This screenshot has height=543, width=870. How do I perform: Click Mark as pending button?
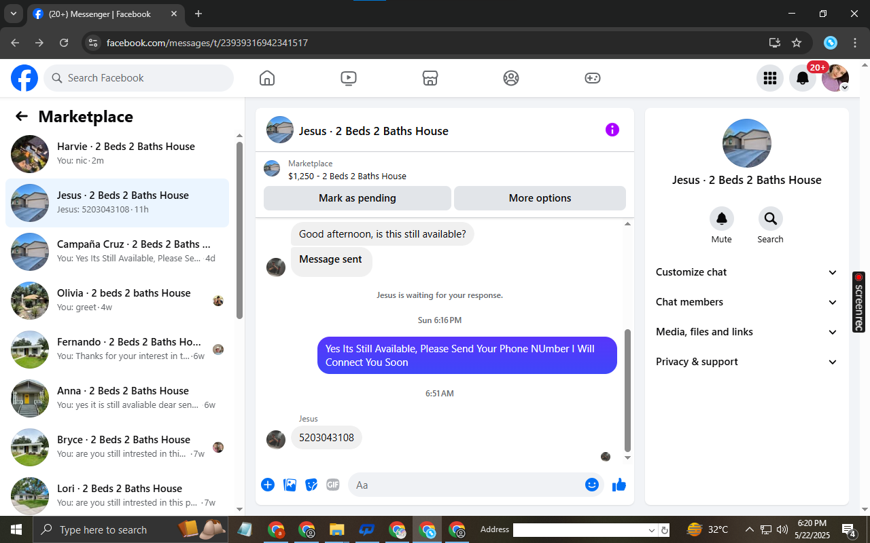tap(358, 198)
